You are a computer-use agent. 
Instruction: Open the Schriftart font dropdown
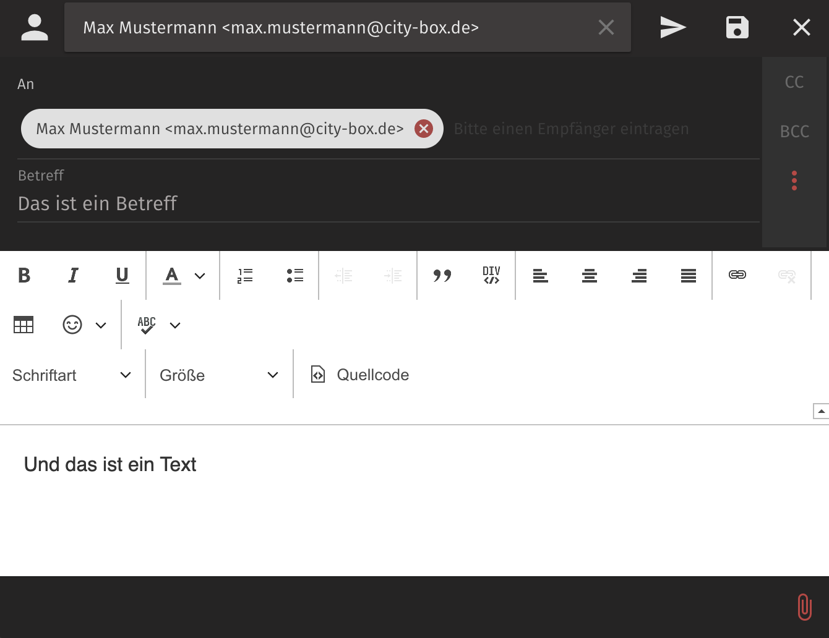click(72, 375)
